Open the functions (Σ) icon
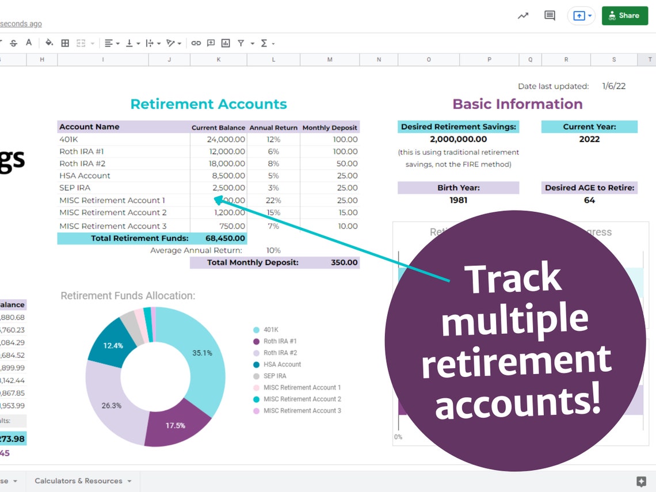656x492 pixels. [x=264, y=43]
